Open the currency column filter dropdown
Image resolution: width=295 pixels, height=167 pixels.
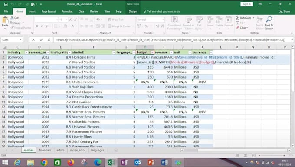pos(211,52)
